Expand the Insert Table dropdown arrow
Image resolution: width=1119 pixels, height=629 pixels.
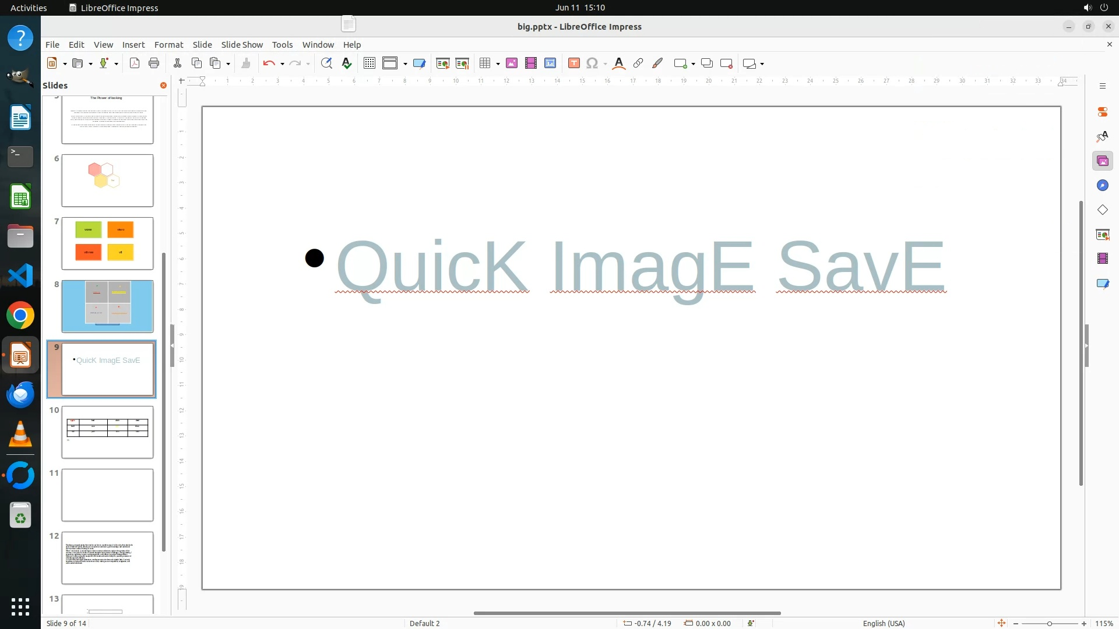(498, 64)
